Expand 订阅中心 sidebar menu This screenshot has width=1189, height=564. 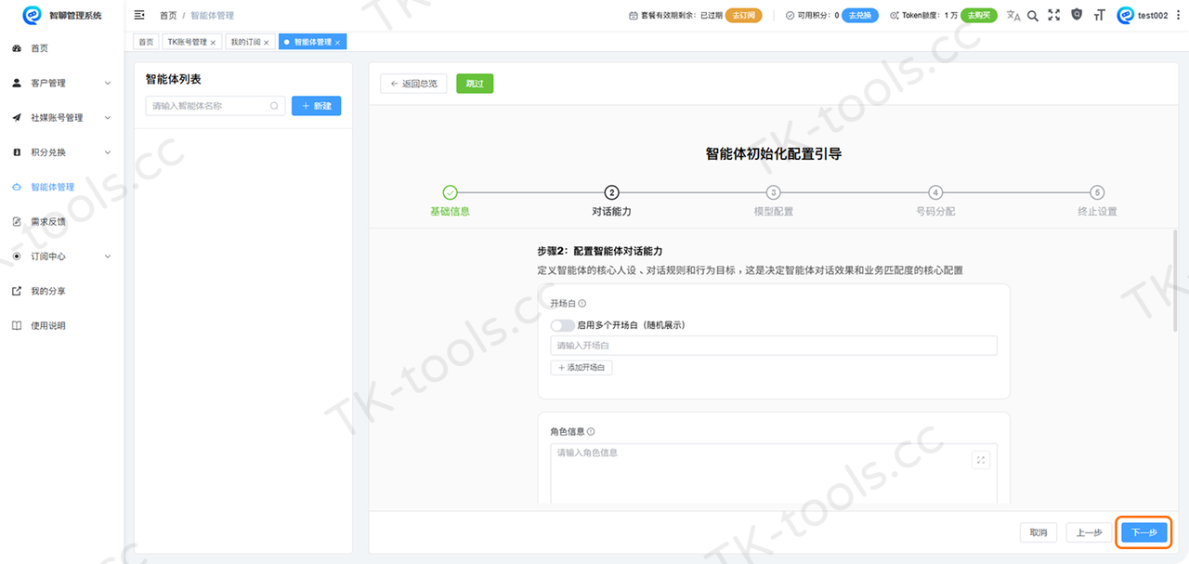pos(61,256)
